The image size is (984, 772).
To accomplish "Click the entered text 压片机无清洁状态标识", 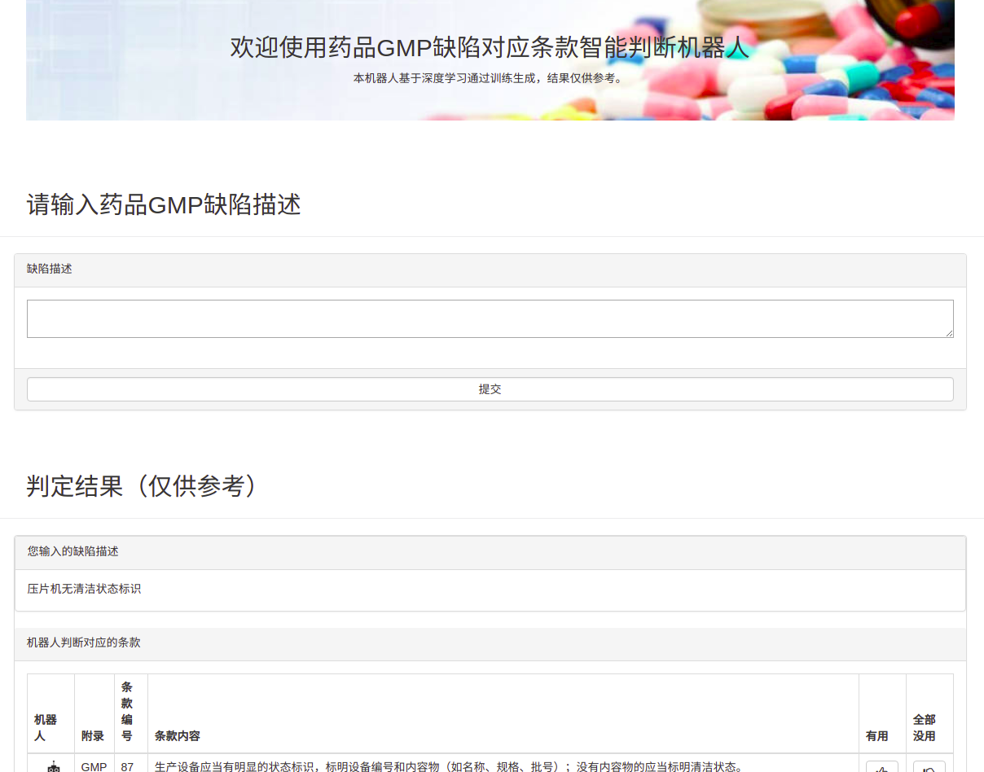I will click(84, 589).
